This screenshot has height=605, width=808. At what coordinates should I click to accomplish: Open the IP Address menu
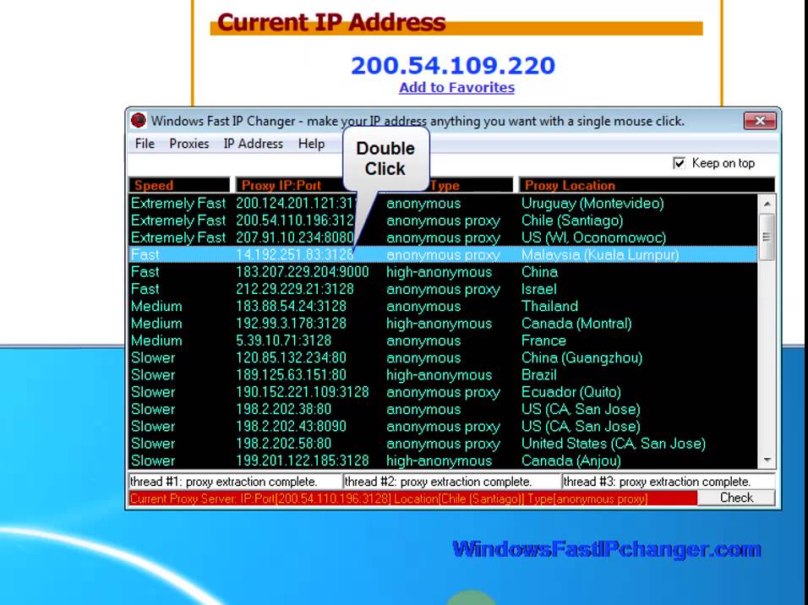(253, 144)
